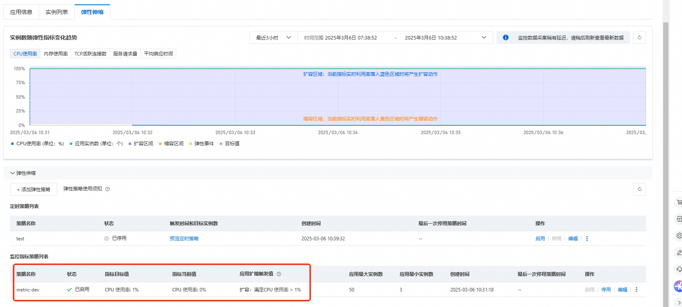This screenshot has width=682, height=307.
Task: Expand the date range picker chevron
Action: [484, 38]
